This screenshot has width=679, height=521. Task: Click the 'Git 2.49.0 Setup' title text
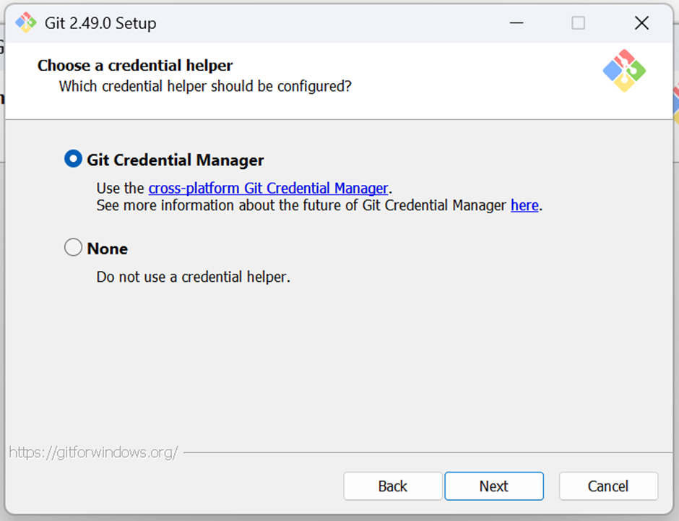point(100,23)
